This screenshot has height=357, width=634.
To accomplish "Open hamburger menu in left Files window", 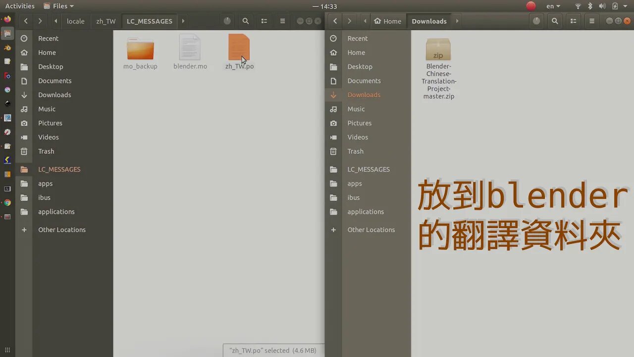I will (282, 21).
